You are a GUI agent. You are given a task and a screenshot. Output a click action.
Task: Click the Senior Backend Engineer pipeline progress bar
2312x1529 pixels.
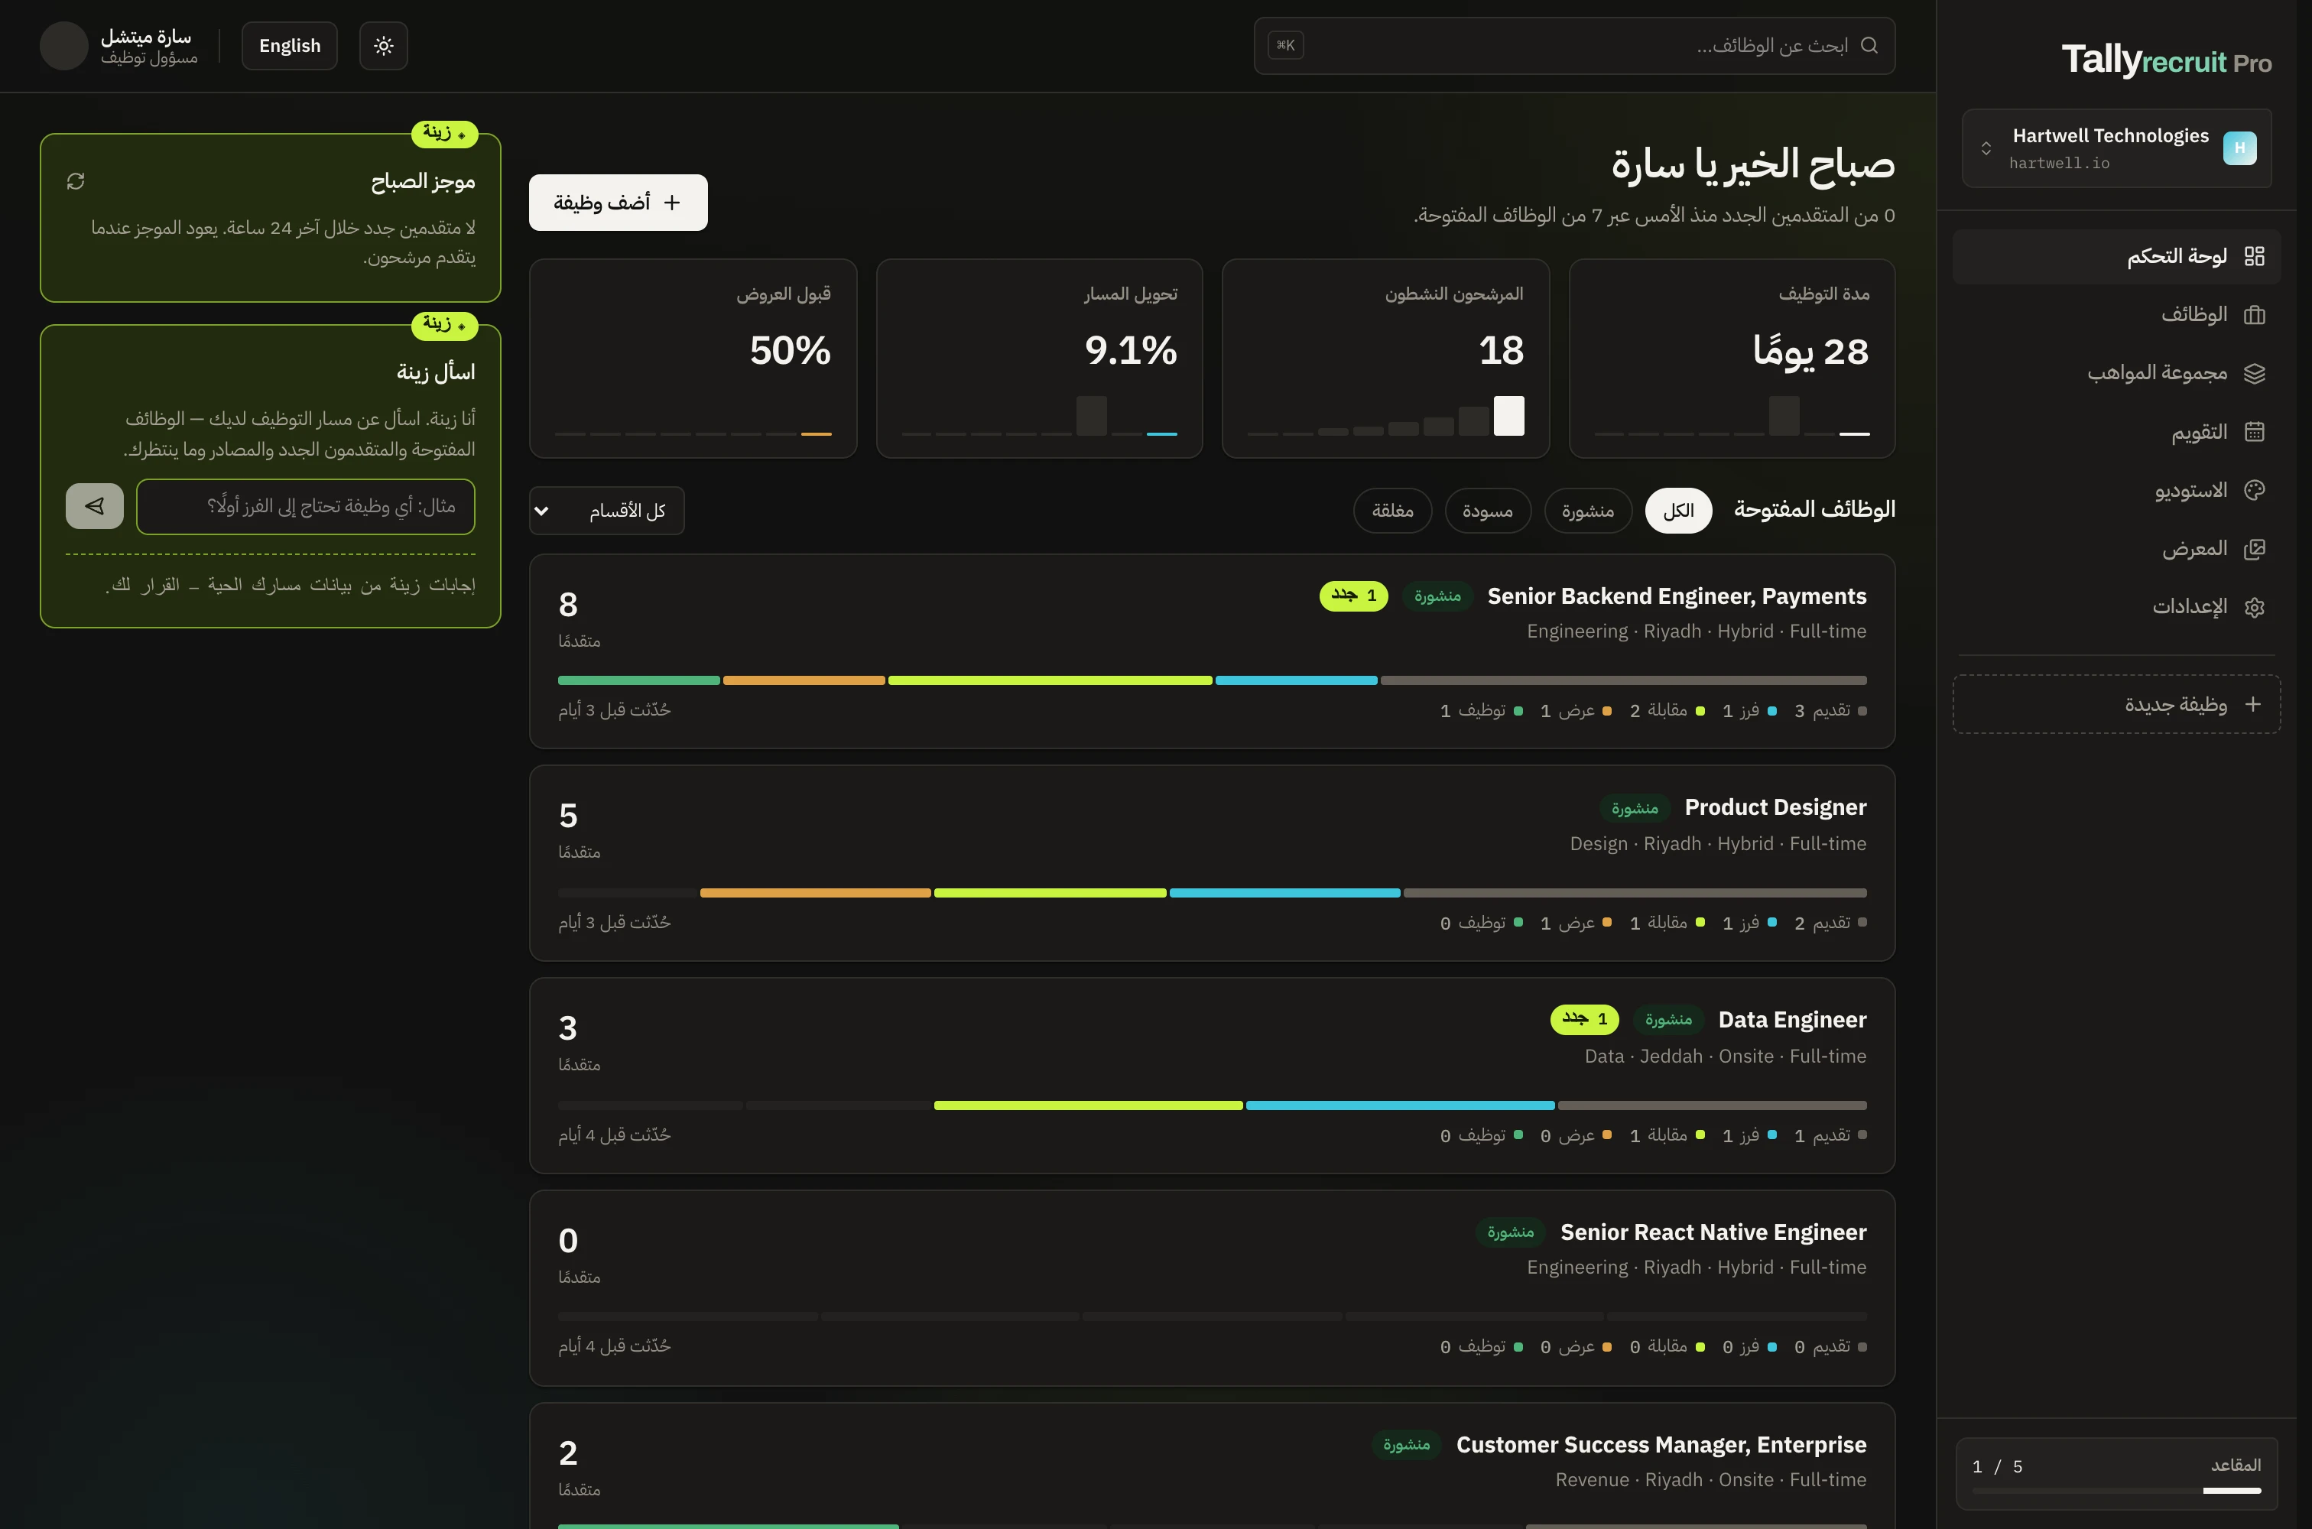pos(1212,680)
